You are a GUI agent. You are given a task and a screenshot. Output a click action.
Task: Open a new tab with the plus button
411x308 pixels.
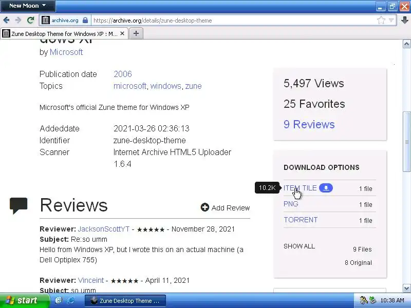136,33
